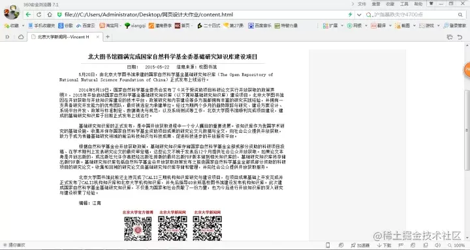Toggle the sidebar panel icon left of tabs
The image size is (470, 250).
tap(7, 36)
